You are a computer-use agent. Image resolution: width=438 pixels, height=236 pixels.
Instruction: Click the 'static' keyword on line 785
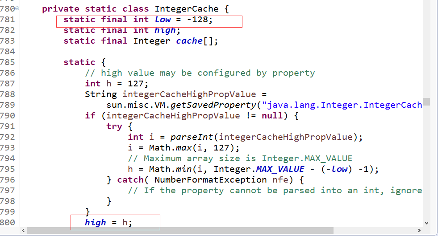[79, 62]
